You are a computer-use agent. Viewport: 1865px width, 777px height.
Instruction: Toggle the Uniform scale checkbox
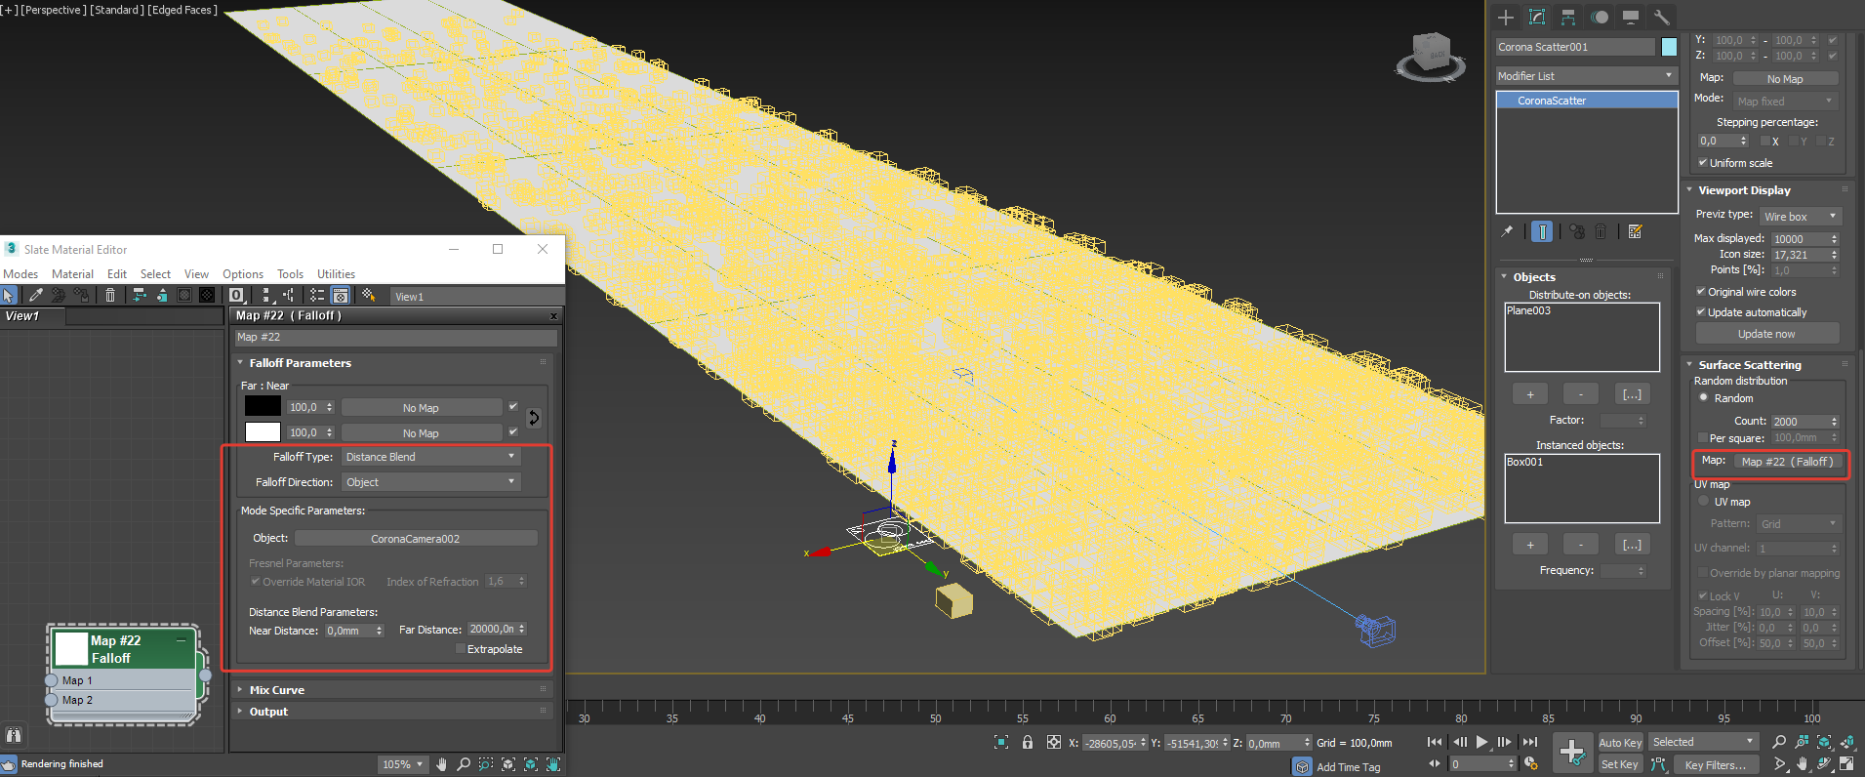click(x=1703, y=163)
